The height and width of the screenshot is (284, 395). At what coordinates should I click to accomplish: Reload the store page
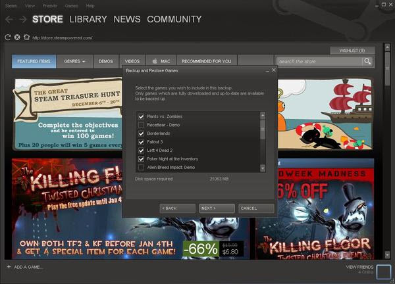point(8,37)
